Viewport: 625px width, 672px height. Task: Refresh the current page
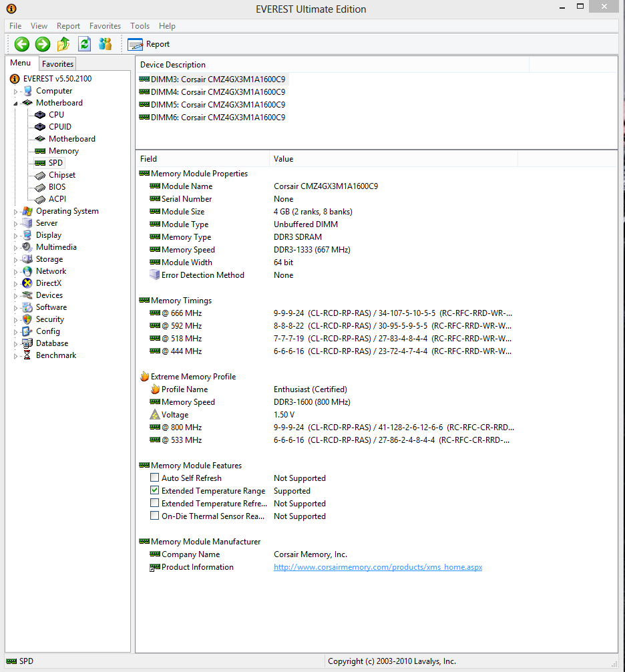(84, 43)
